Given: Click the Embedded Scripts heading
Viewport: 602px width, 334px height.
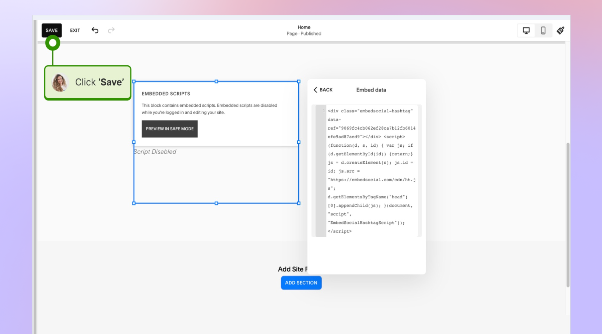Looking at the screenshot, I should click(166, 94).
